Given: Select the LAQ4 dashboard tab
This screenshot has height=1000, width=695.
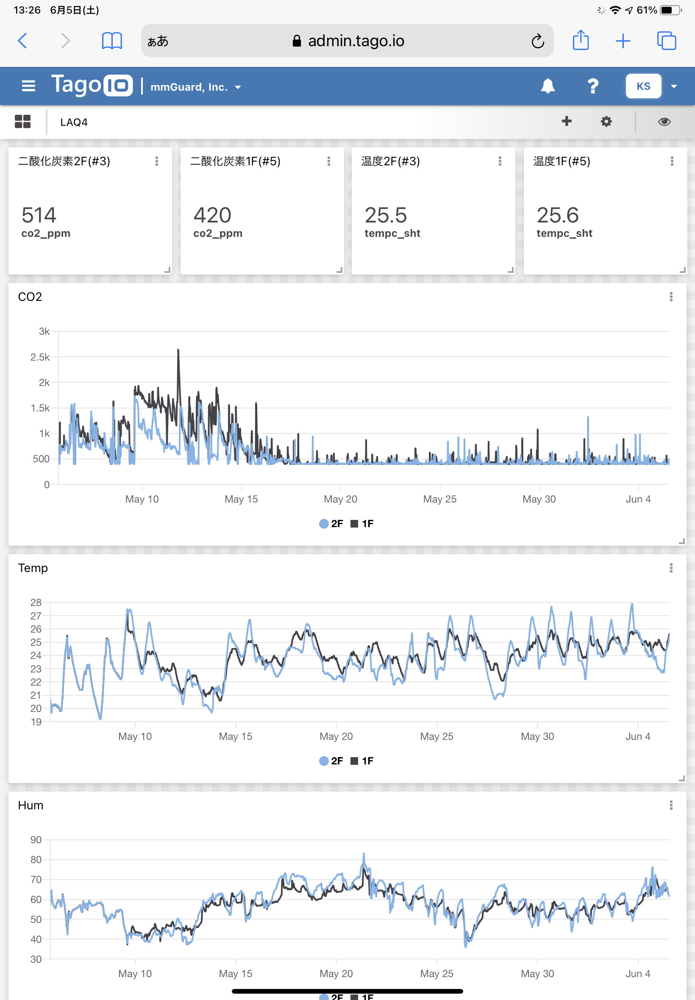Looking at the screenshot, I should pos(74,122).
